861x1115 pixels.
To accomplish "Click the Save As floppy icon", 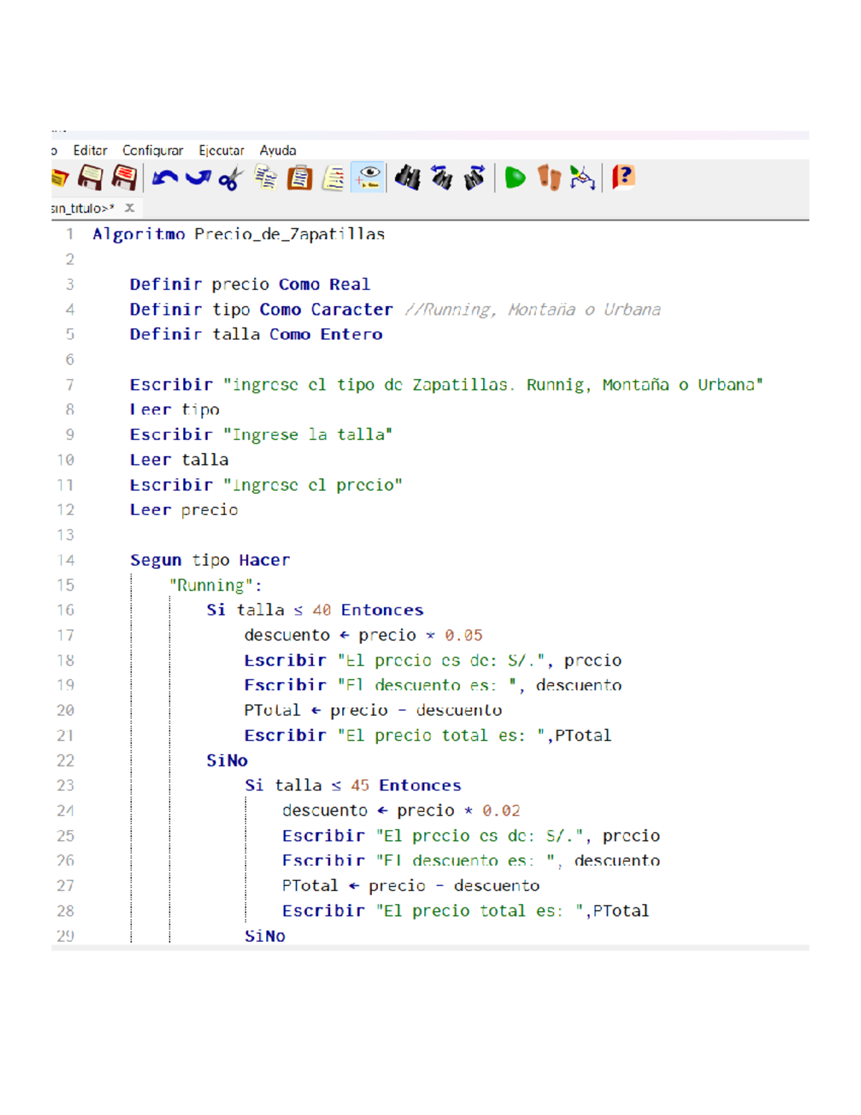I will (x=124, y=177).
